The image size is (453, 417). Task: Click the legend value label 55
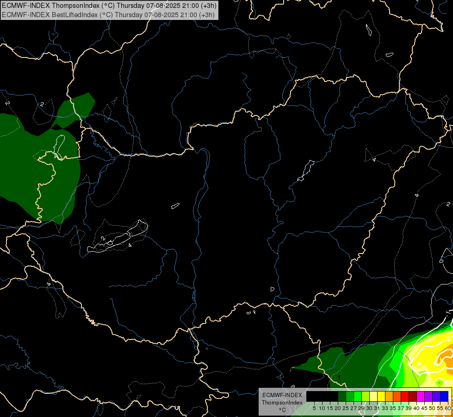coord(440,408)
